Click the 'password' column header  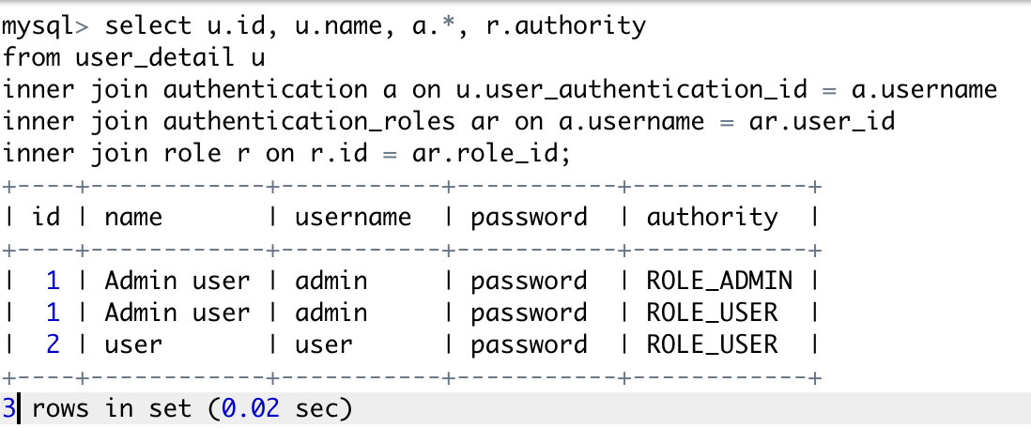pos(529,219)
